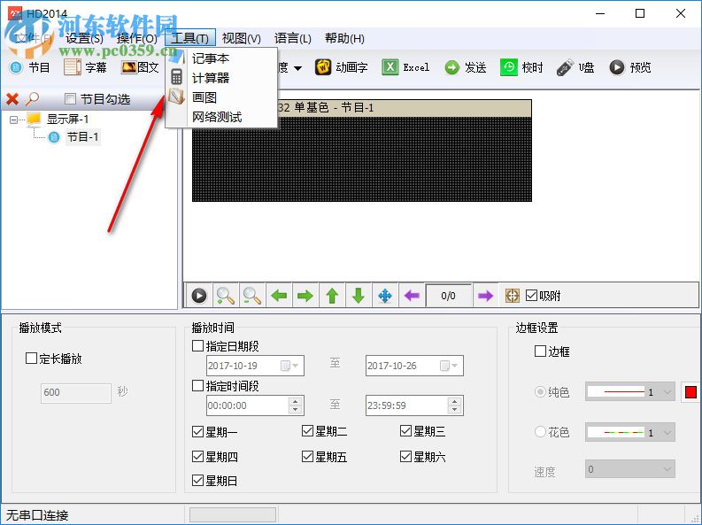
Task: Open the 操作(O) menu
Action: [136, 38]
